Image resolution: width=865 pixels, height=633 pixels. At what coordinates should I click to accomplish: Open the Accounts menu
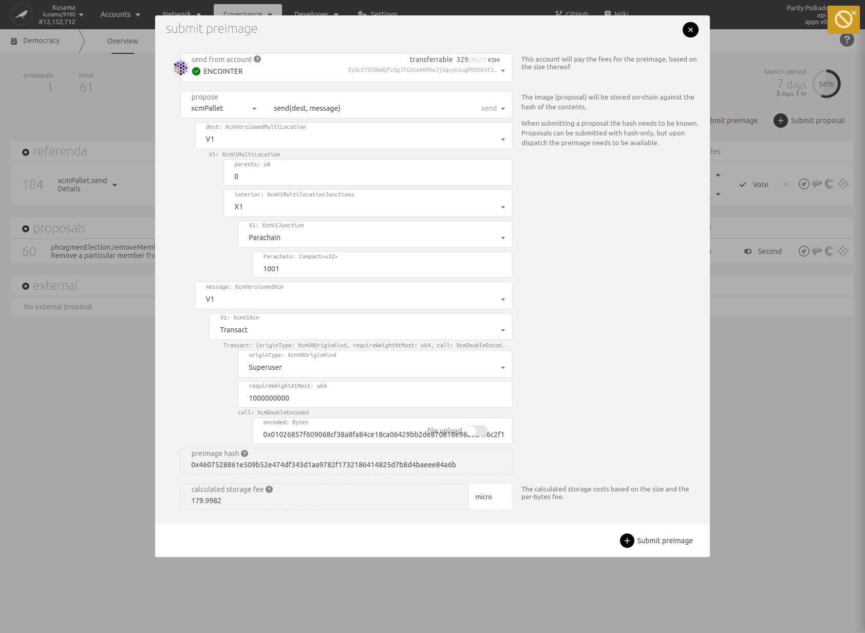[120, 14]
